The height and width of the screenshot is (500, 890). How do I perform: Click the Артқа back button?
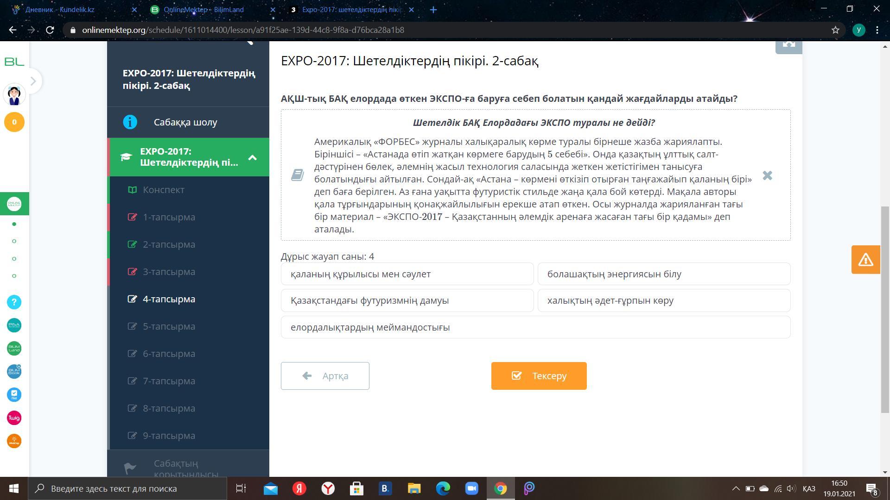pyautogui.click(x=325, y=376)
